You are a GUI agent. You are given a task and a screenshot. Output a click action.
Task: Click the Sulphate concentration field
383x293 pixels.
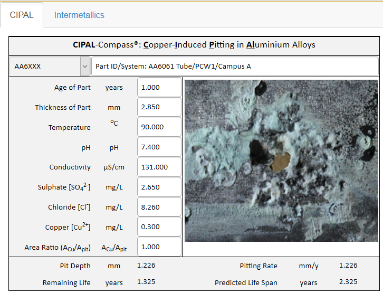point(159,187)
